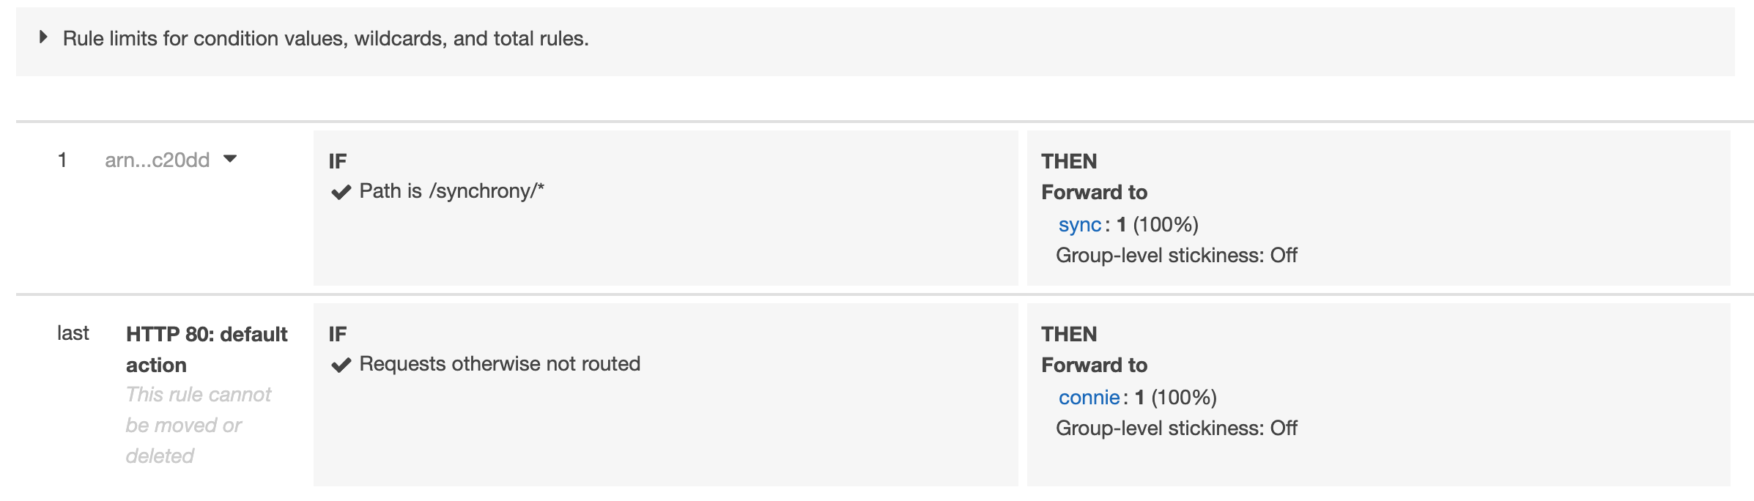Click Group-level stickiness: Off under sync
Image resolution: width=1754 pixels, height=501 pixels.
[x=1176, y=256]
